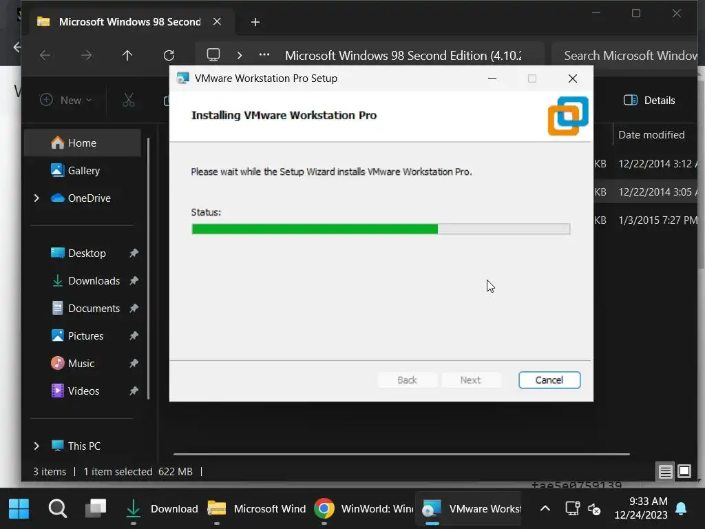Click the installation status progress bar

pyautogui.click(x=381, y=229)
